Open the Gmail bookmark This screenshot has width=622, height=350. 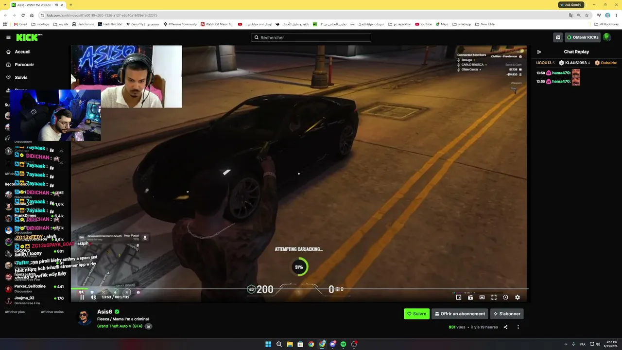[20, 24]
